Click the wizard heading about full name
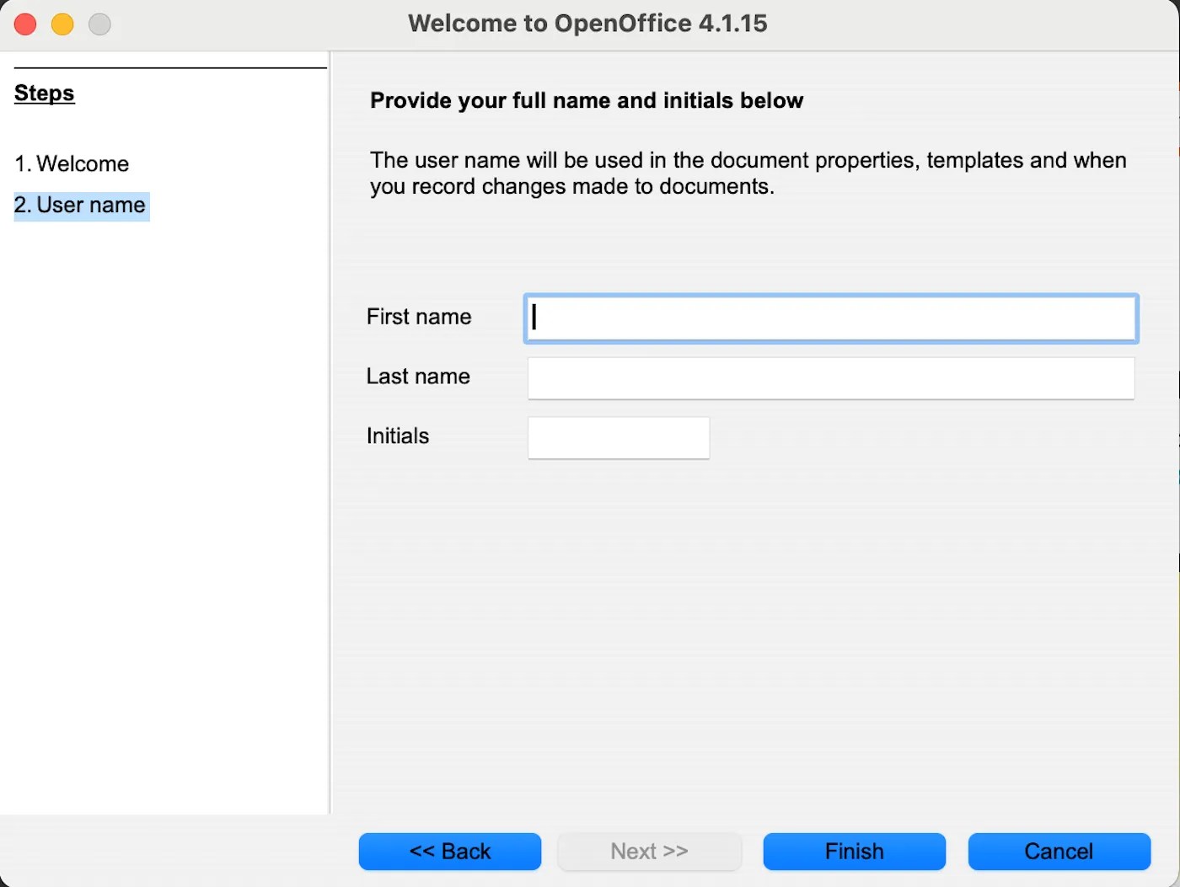Viewport: 1180px width, 887px height. point(586,100)
